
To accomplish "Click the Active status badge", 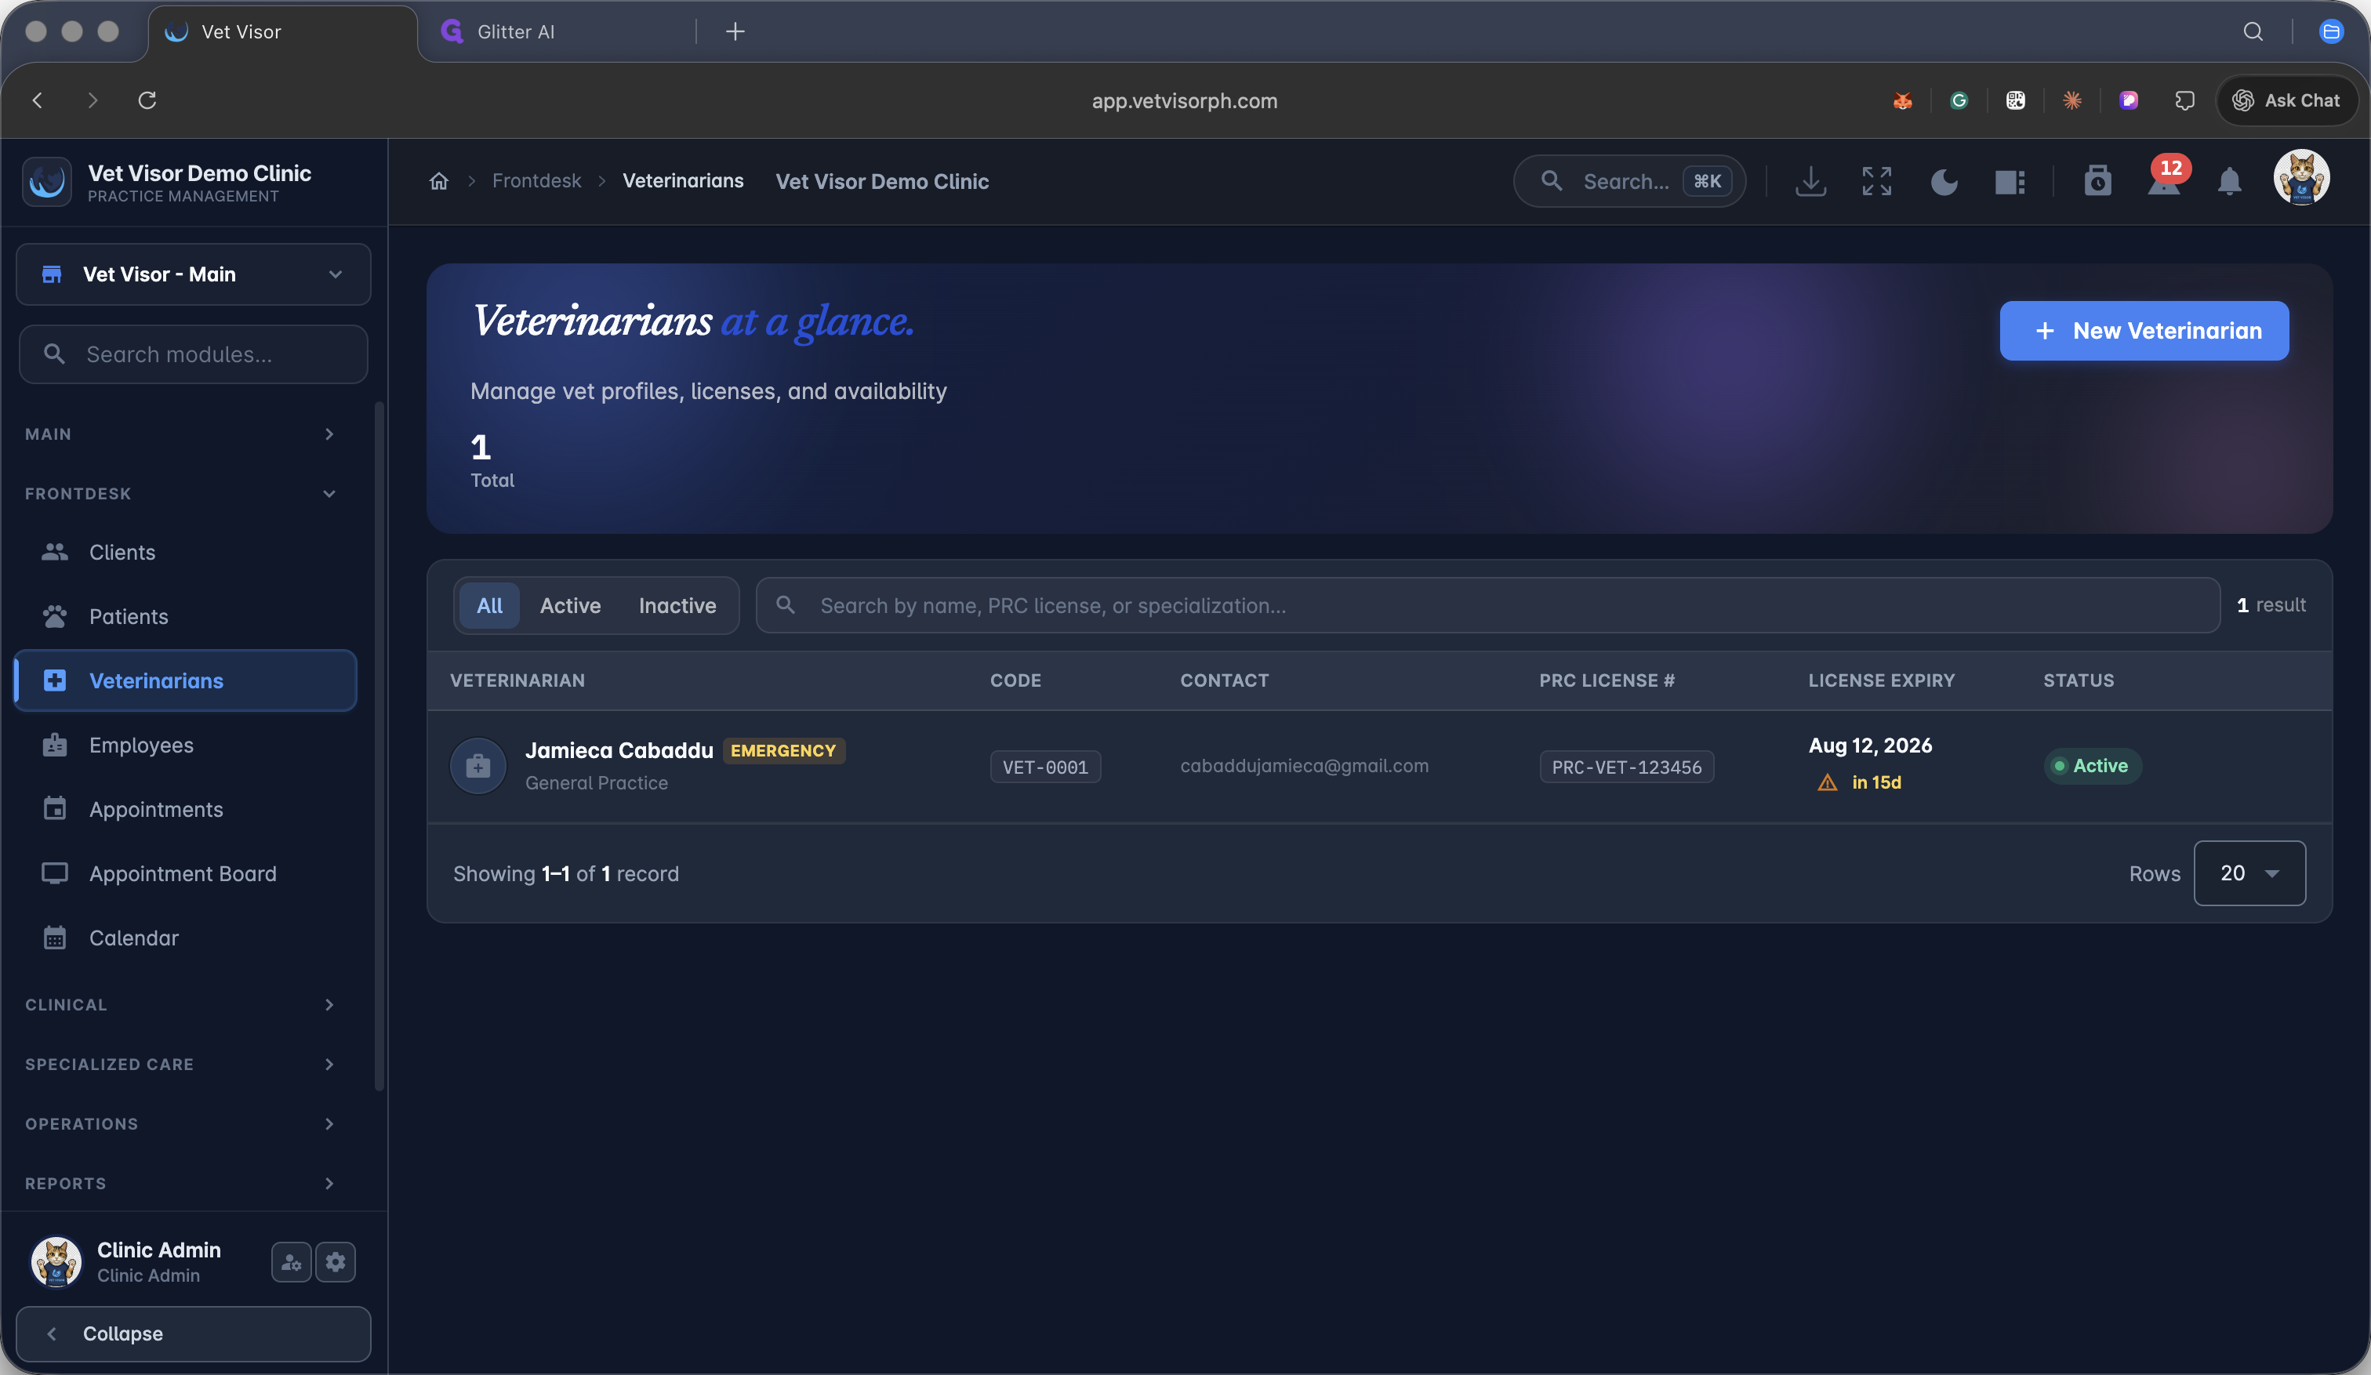I will (x=2092, y=766).
